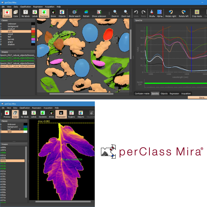
Task: Click No labels icon in top window
Action: 25,13
